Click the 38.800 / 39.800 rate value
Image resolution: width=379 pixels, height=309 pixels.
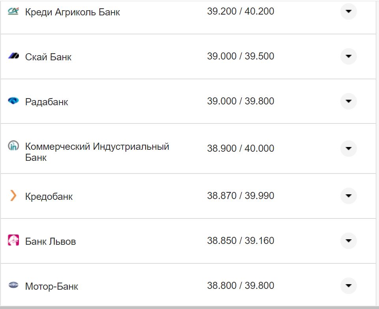(x=241, y=285)
